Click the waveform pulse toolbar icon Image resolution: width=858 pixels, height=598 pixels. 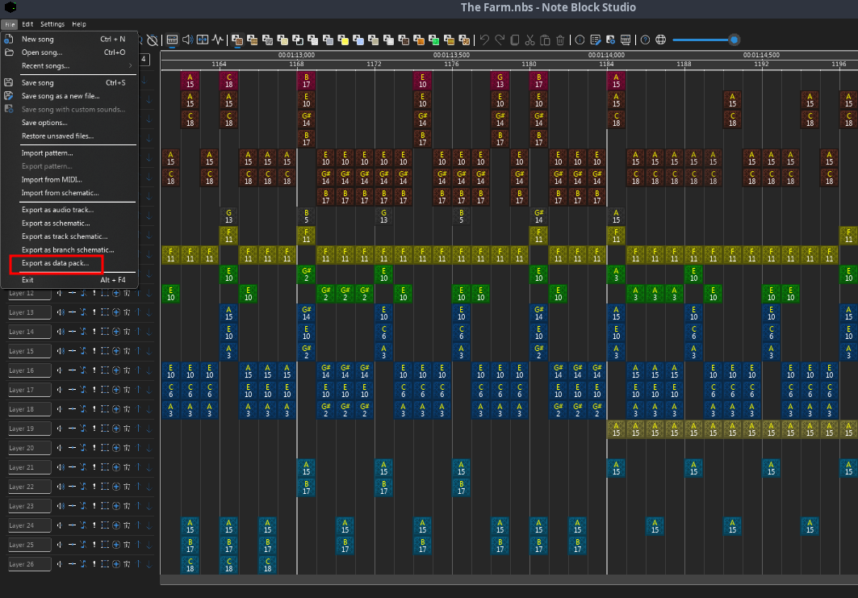218,40
